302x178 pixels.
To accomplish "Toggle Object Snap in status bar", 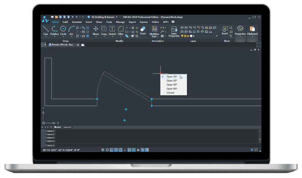I will click(x=121, y=150).
